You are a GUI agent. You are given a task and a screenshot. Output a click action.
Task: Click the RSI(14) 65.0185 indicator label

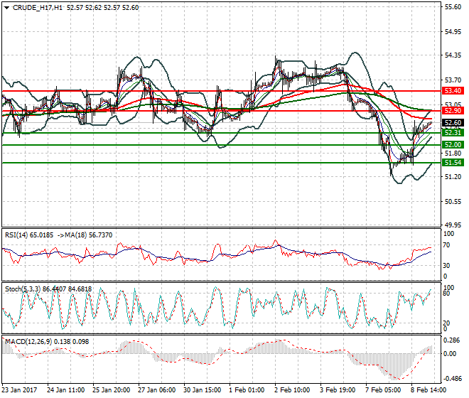pos(29,235)
